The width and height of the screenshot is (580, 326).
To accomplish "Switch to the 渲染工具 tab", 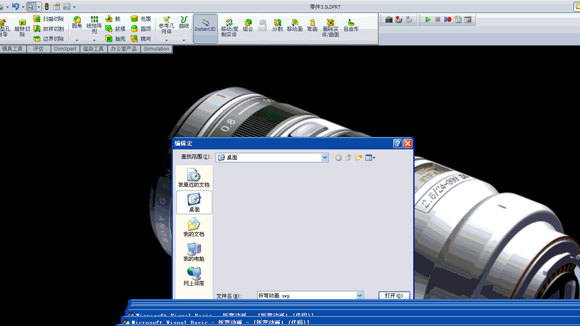I will click(94, 49).
